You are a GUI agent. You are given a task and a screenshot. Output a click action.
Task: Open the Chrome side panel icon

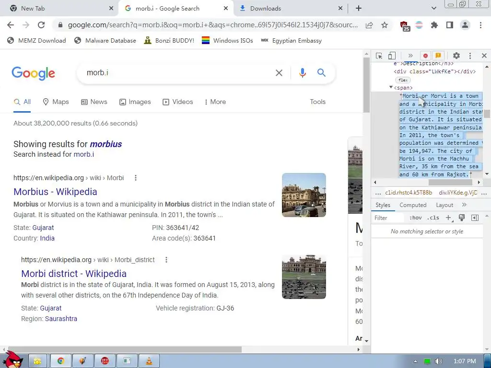[x=450, y=25]
